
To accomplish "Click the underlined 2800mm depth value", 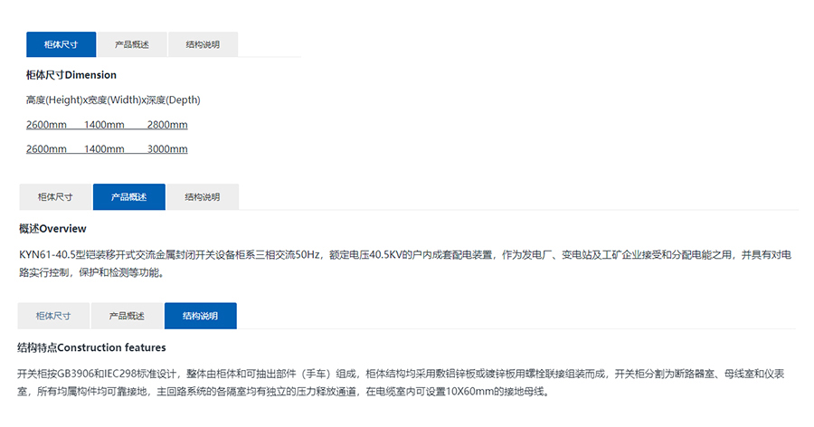I will pyautogui.click(x=167, y=125).
